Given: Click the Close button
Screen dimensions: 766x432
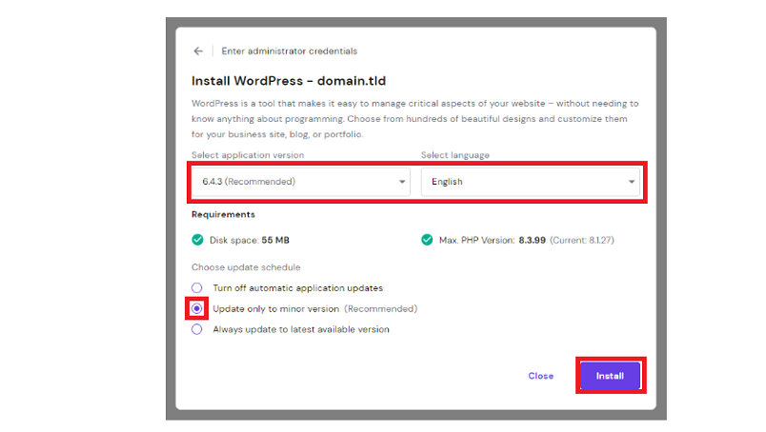Looking at the screenshot, I should (x=541, y=376).
